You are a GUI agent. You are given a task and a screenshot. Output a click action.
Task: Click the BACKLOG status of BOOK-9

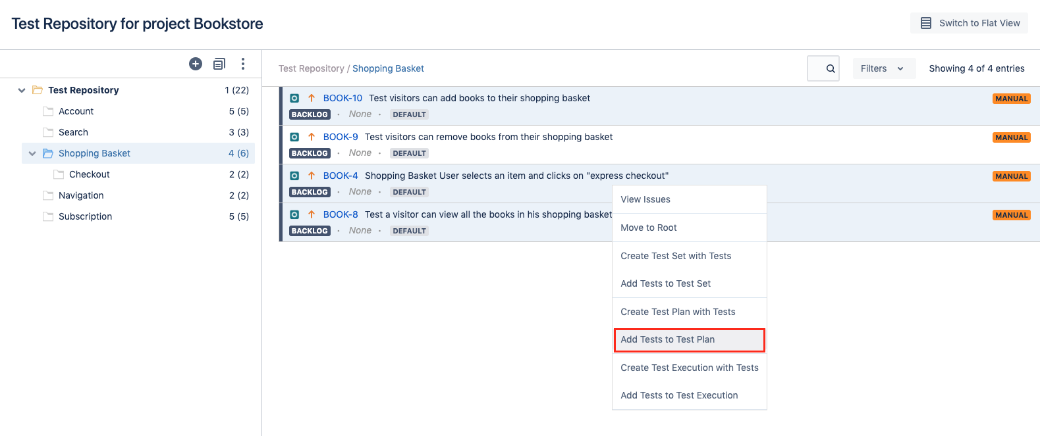pyautogui.click(x=310, y=153)
